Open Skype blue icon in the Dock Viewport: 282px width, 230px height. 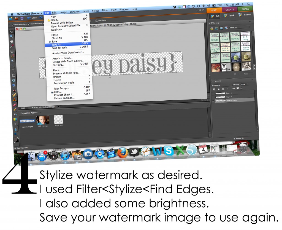168,151
